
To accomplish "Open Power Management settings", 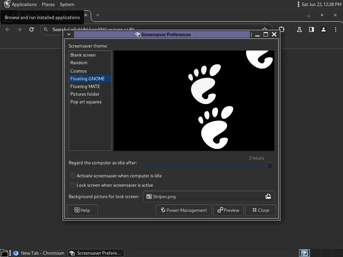I will tap(184, 210).
